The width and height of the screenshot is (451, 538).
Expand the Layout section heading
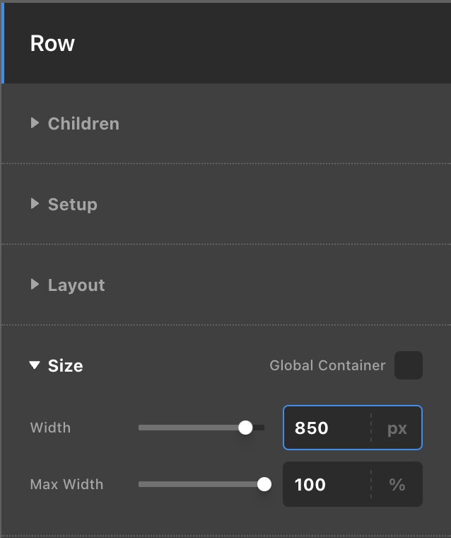point(76,285)
